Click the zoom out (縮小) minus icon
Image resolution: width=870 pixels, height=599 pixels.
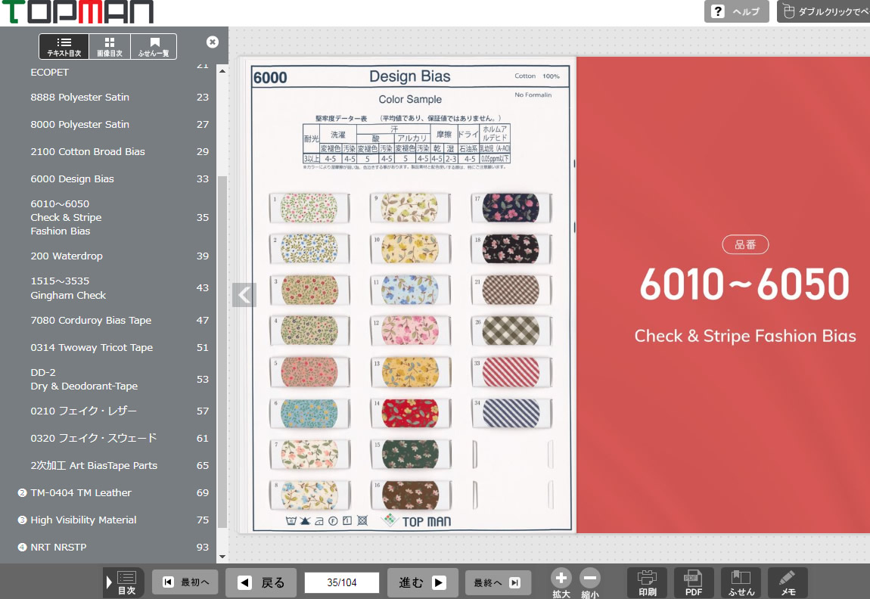coord(590,579)
